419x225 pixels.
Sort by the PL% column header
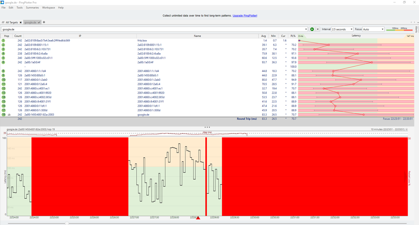coord(293,36)
